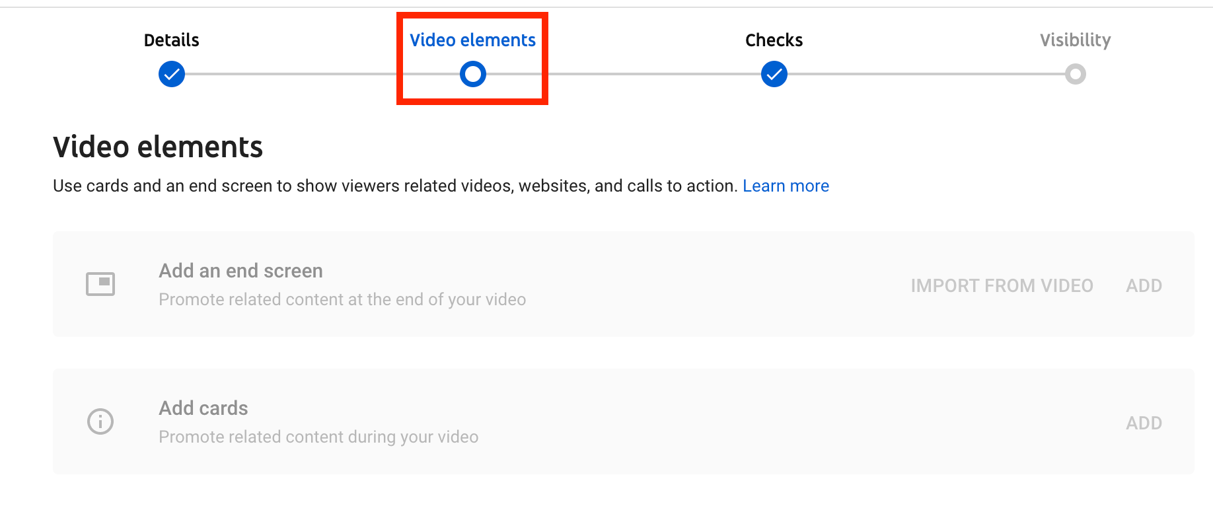The image size is (1213, 510).
Task: Click the end-of-video promote description text
Action: pyautogui.click(x=342, y=300)
